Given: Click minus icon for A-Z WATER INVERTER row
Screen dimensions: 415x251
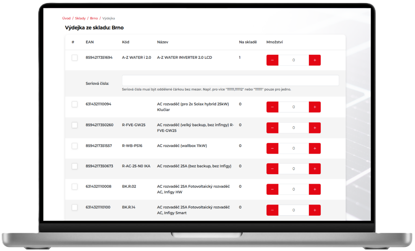Looking at the screenshot, I should point(272,60).
